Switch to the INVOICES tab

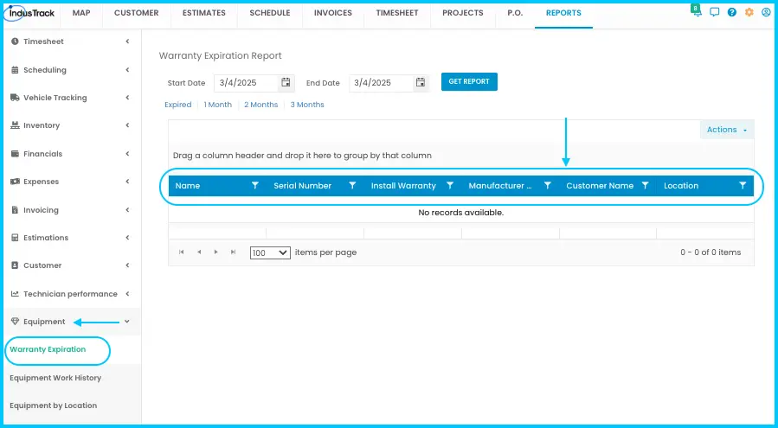pos(333,13)
